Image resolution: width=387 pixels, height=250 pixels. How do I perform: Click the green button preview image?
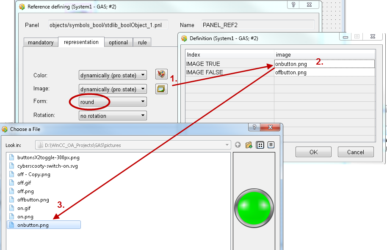pyautogui.click(x=254, y=208)
